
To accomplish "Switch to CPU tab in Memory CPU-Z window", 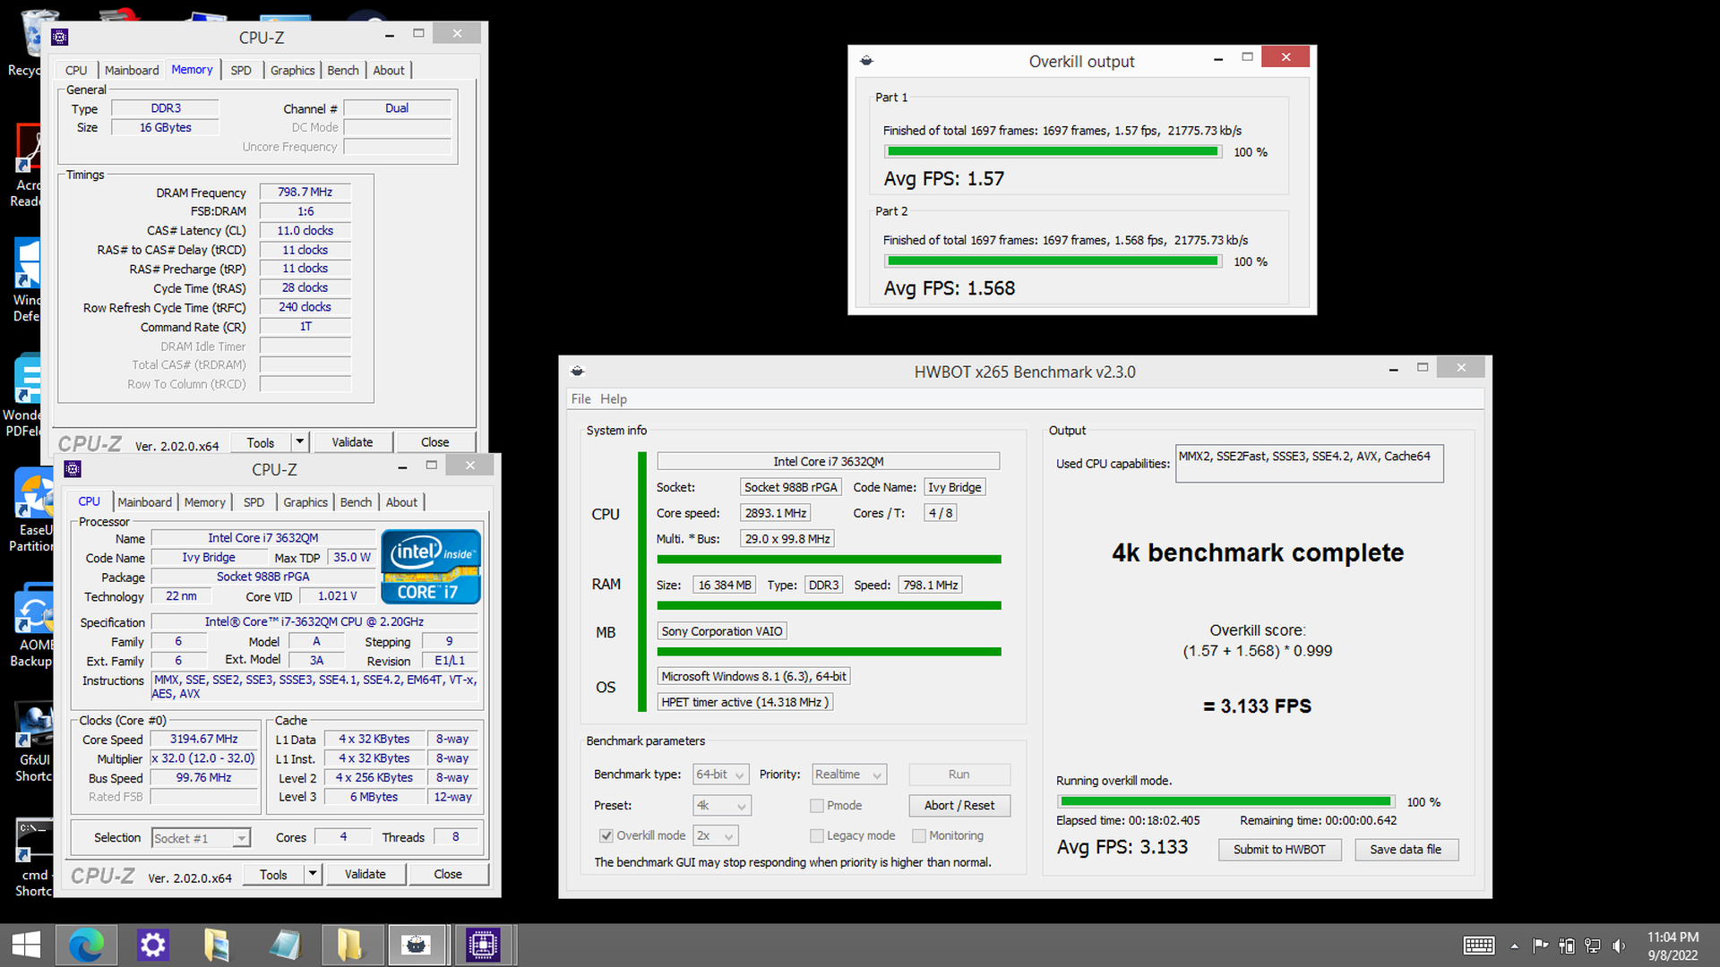I will tap(76, 70).
